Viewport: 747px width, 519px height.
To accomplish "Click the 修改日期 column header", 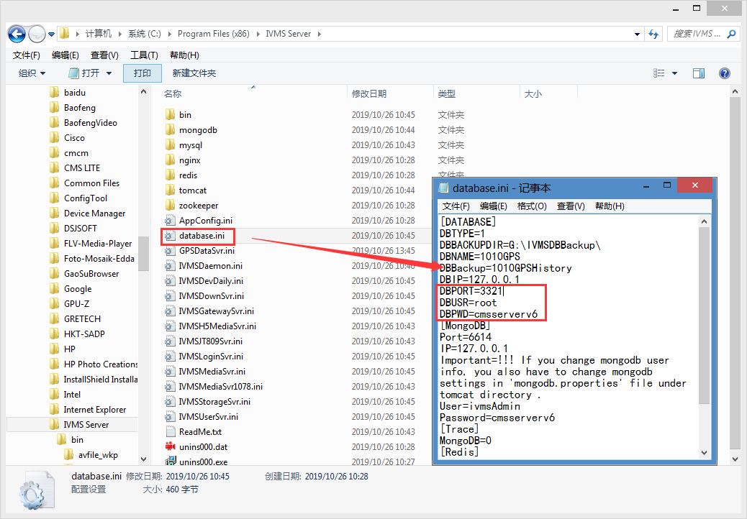I will (x=369, y=94).
